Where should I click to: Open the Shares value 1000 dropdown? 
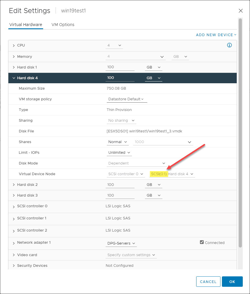(x=163, y=142)
